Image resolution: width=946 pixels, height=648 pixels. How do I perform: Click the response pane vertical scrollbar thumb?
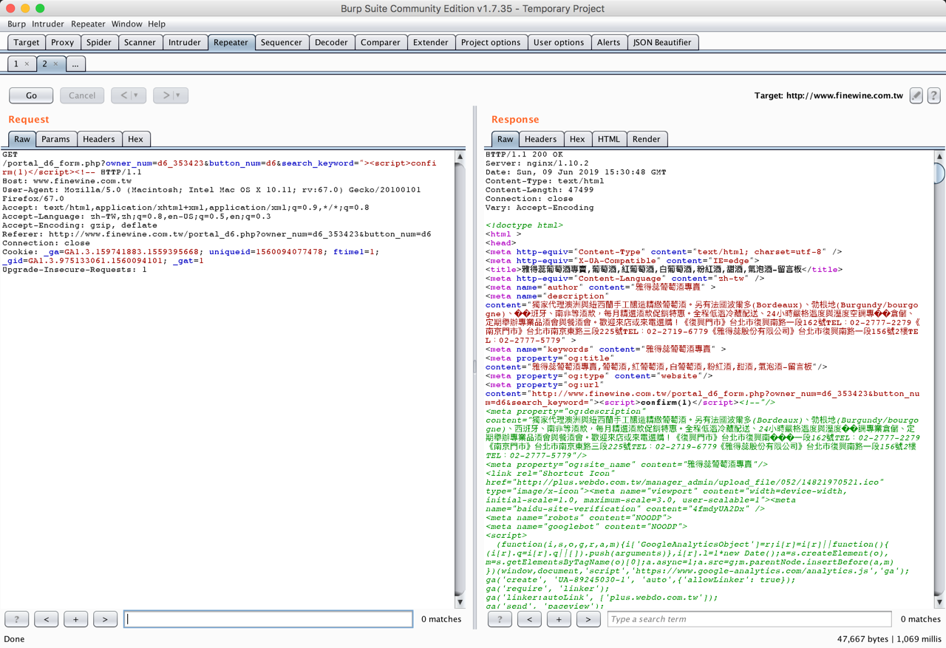[x=939, y=173]
